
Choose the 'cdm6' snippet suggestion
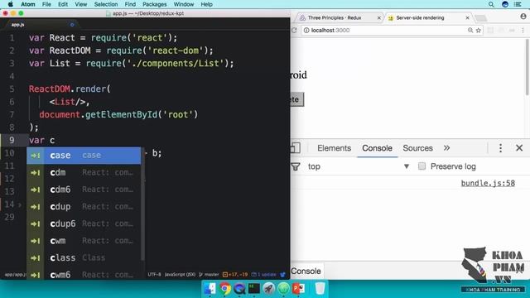coord(84,190)
